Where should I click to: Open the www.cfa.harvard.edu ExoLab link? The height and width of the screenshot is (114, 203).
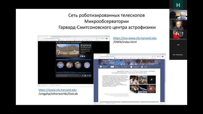pyautogui.click(x=57, y=90)
